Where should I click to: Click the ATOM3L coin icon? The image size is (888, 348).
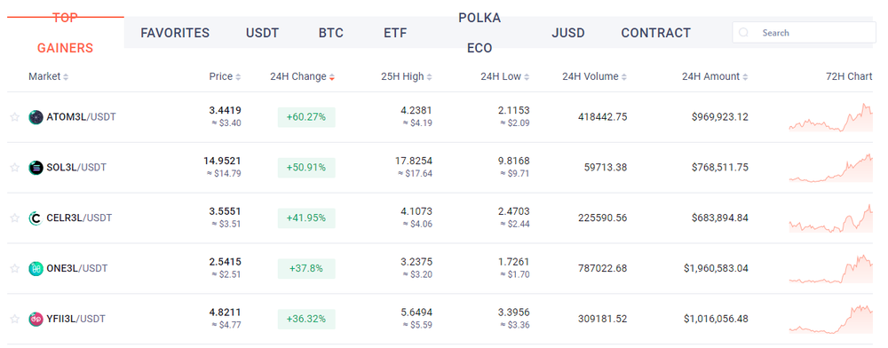click(36, 117)
